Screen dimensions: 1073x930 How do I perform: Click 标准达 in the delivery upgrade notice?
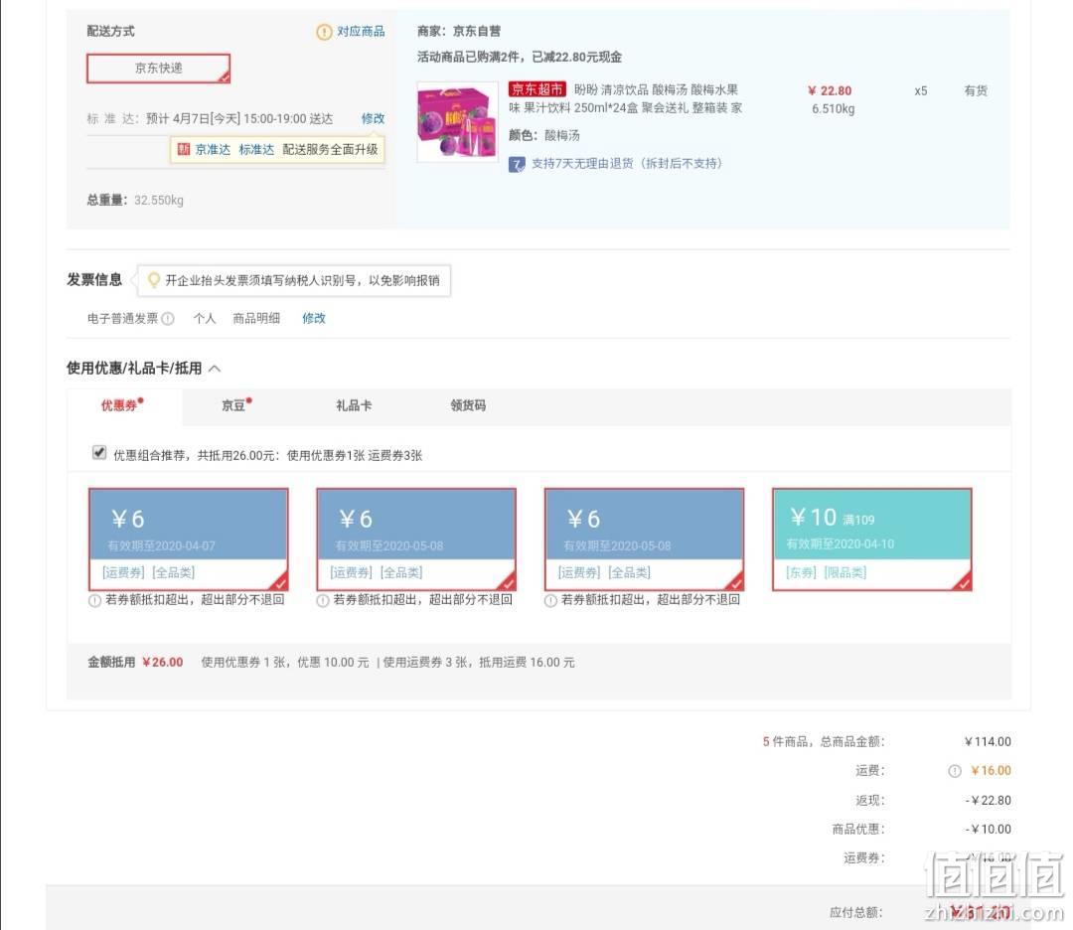[x=256, y=149]
